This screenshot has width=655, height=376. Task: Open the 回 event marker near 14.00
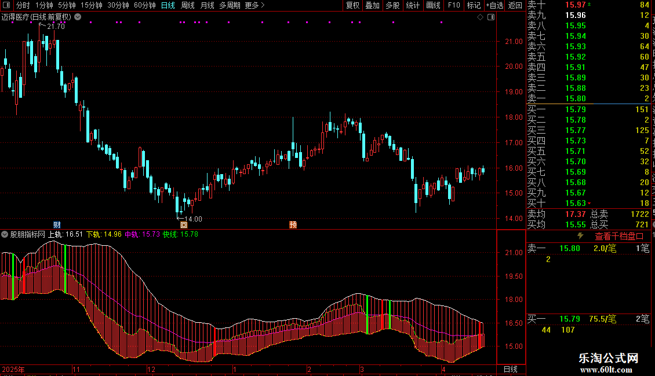(x=183, y=224)
